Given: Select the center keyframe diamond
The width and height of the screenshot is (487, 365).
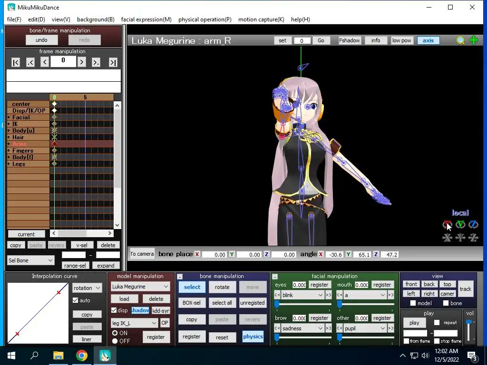Looking at the screenshot, I should click(54, 104).
